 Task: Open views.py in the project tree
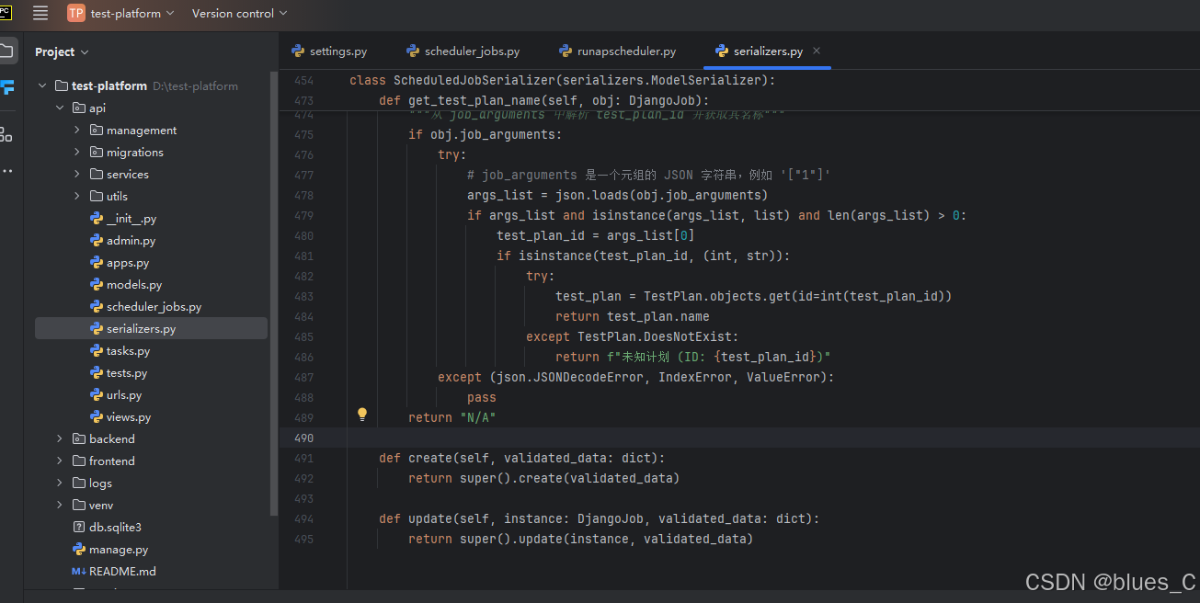pyautogui.click(x=129, y=416)
